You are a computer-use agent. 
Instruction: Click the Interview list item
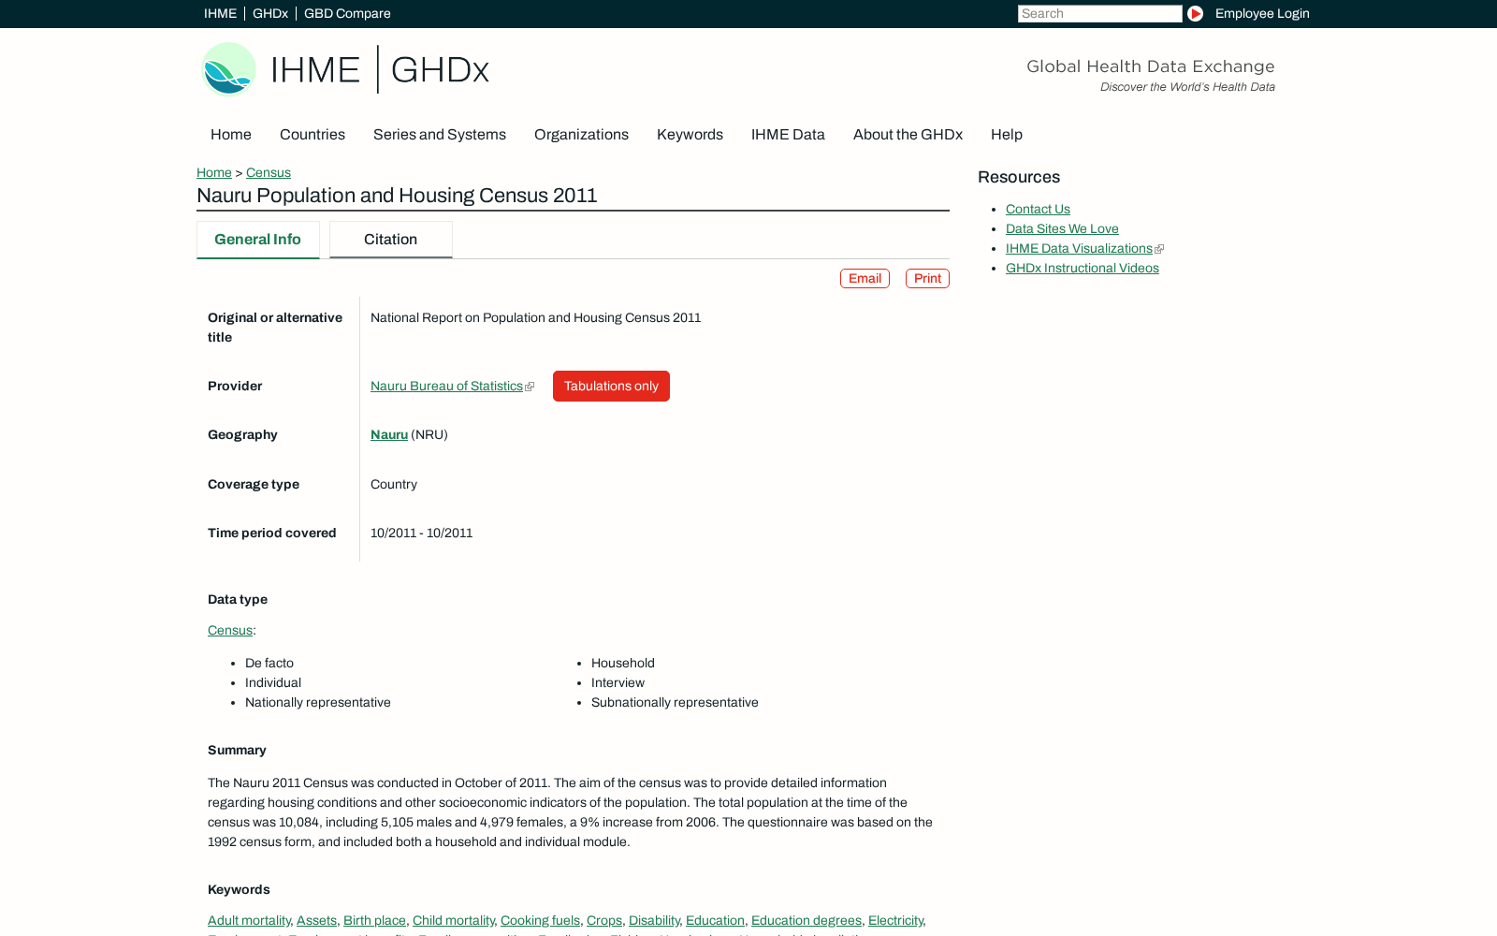tap(618, 682)
